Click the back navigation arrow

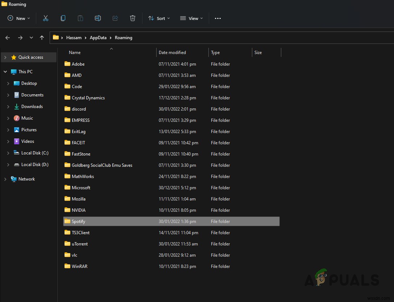click(7, 37)
